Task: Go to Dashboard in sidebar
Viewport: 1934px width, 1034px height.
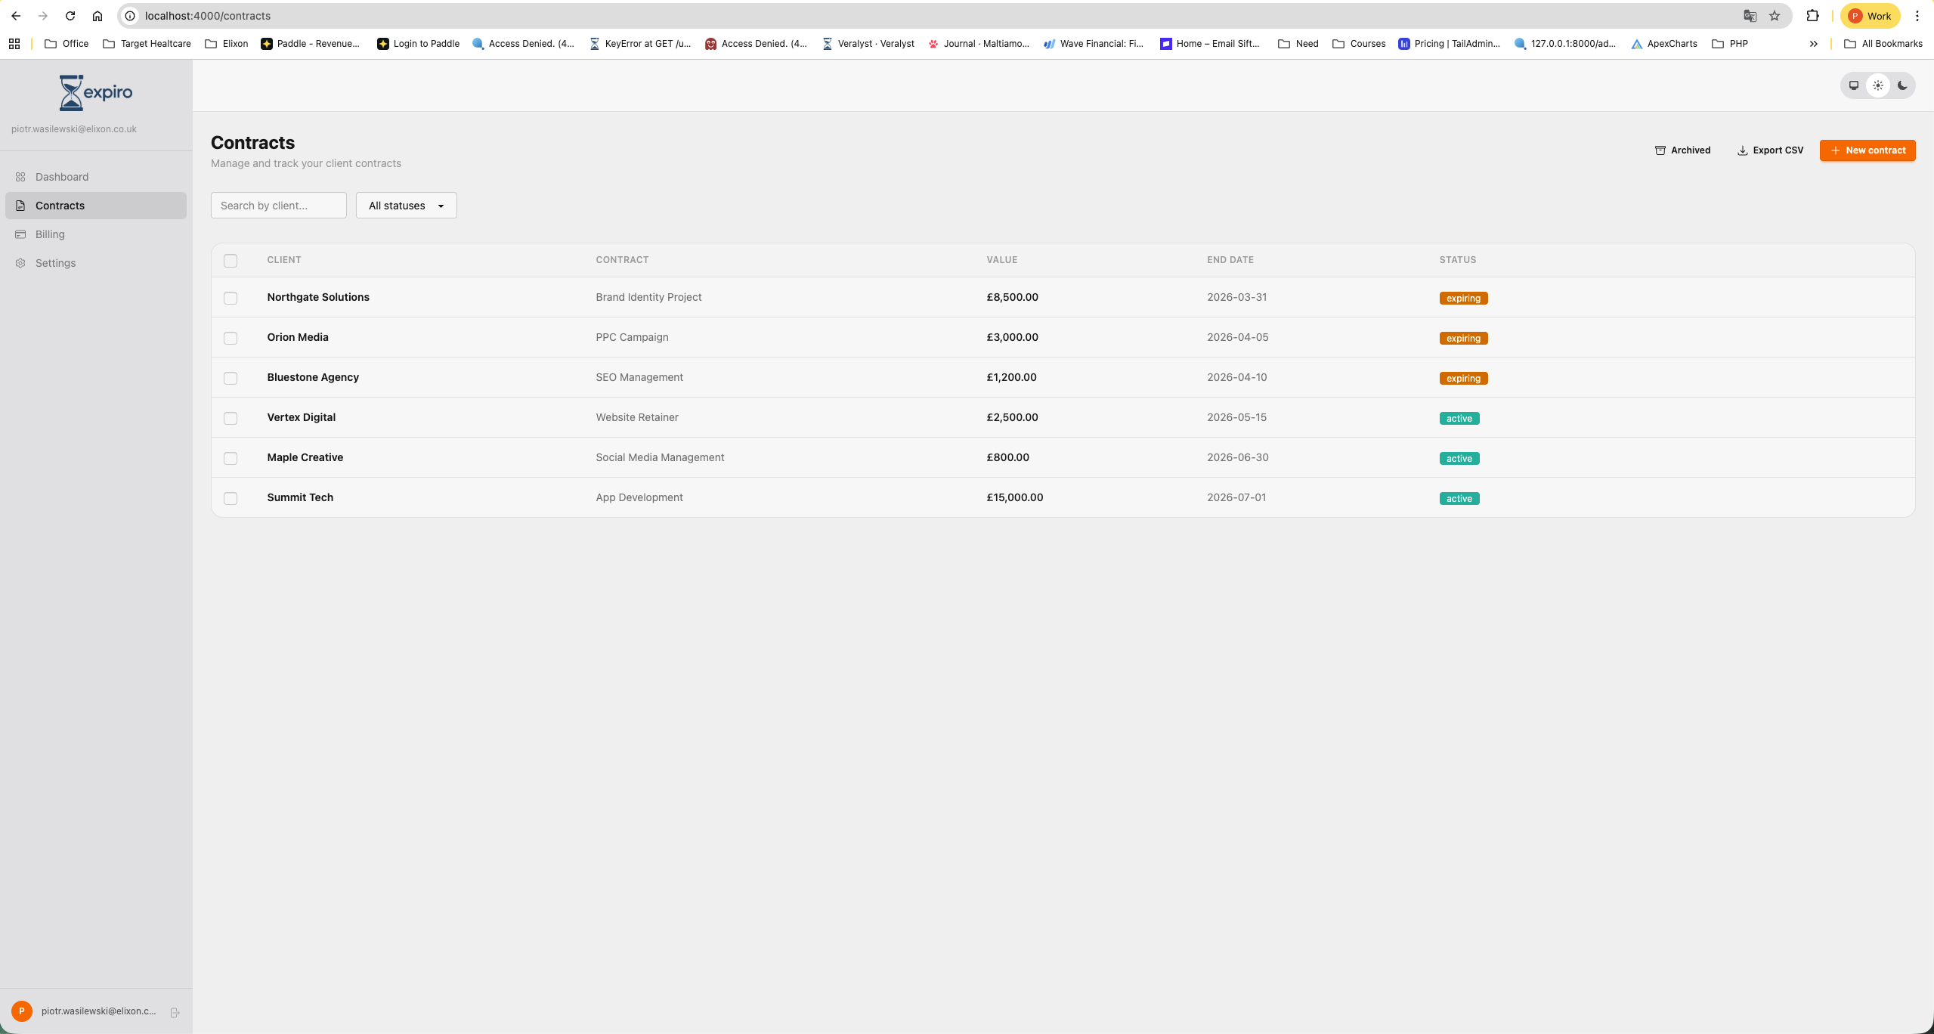Action: pyautogui.click(x=62, y=177)
